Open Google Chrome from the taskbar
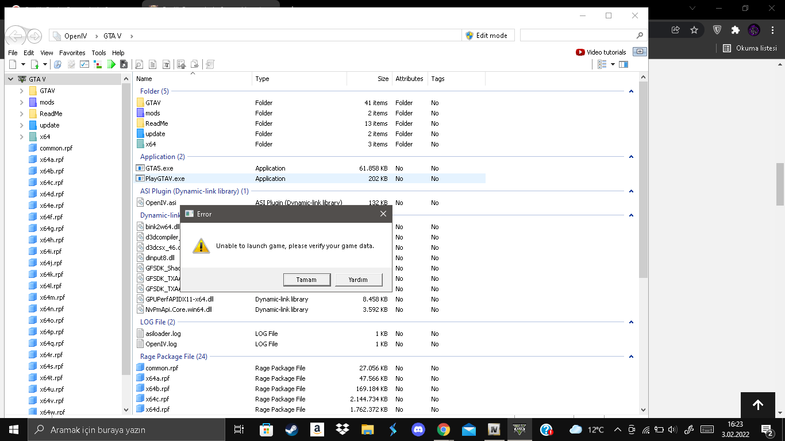Image resolution: width=785 pixels, height=441 pixels. (x=443, y=430)
